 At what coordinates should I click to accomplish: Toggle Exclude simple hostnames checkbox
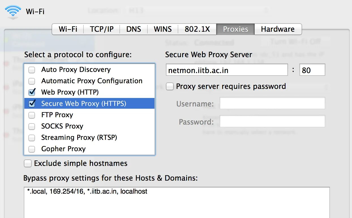point(28,163)
